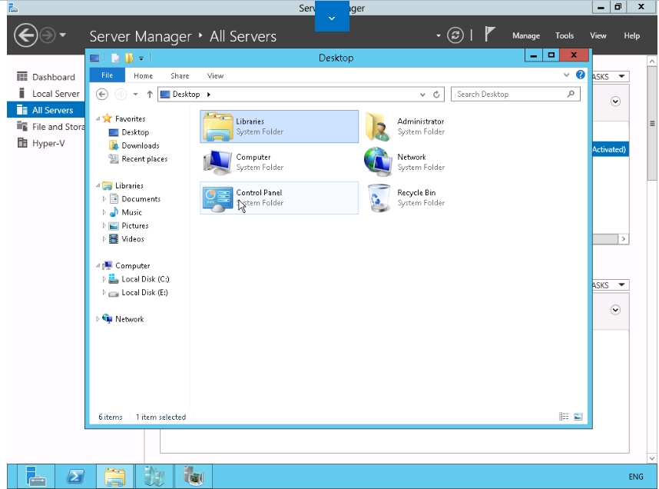Open the Libraries system folder icon
Image resolution: width=659 pixels, height=489 pixels.
tap(217, 126)
